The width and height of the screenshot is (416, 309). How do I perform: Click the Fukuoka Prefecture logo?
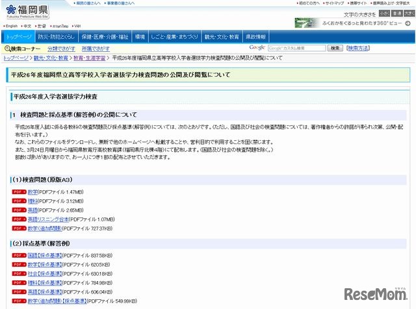coord(27,12)
